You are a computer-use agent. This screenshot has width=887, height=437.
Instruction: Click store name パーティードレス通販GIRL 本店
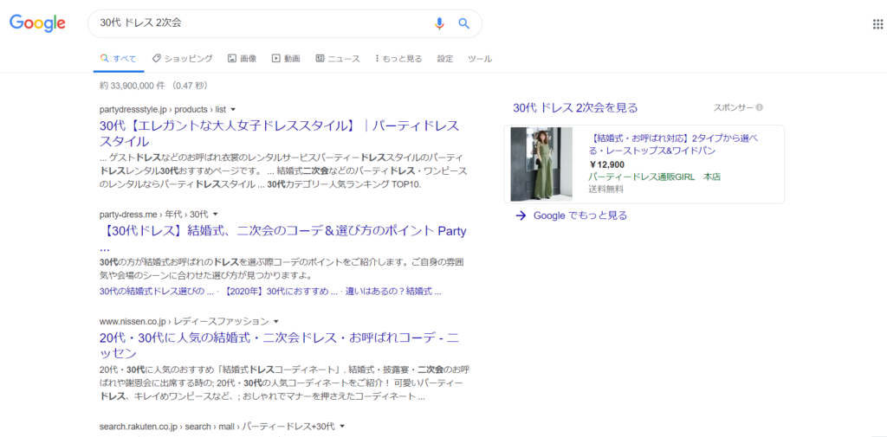(x=655, y=177)
